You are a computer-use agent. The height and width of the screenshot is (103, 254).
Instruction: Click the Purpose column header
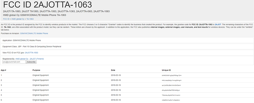click(36, 70)
